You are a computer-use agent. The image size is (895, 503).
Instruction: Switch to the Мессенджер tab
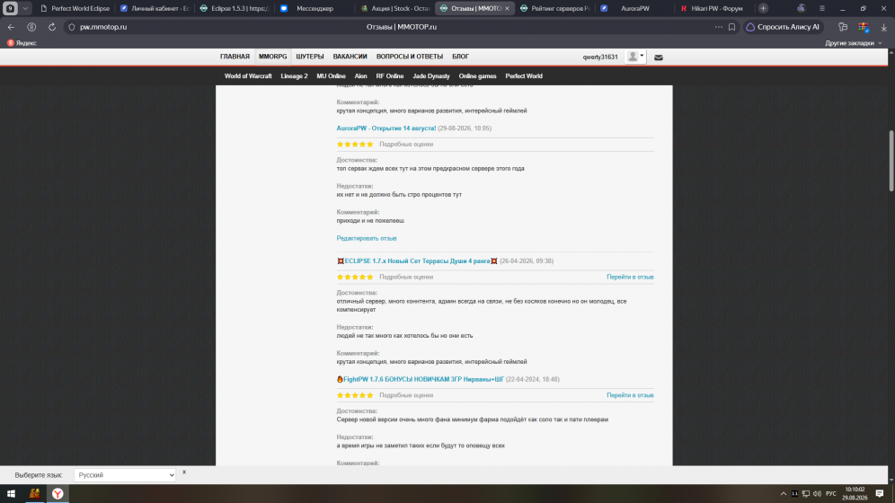314,9
